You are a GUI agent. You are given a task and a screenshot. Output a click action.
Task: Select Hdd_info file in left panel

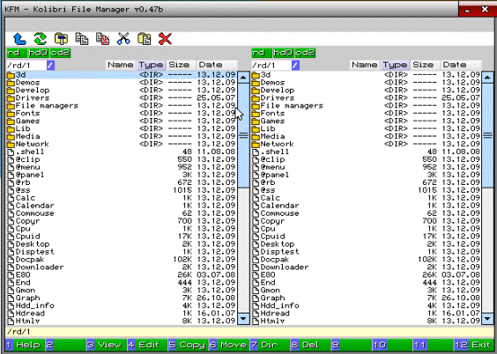click(122, 306)
